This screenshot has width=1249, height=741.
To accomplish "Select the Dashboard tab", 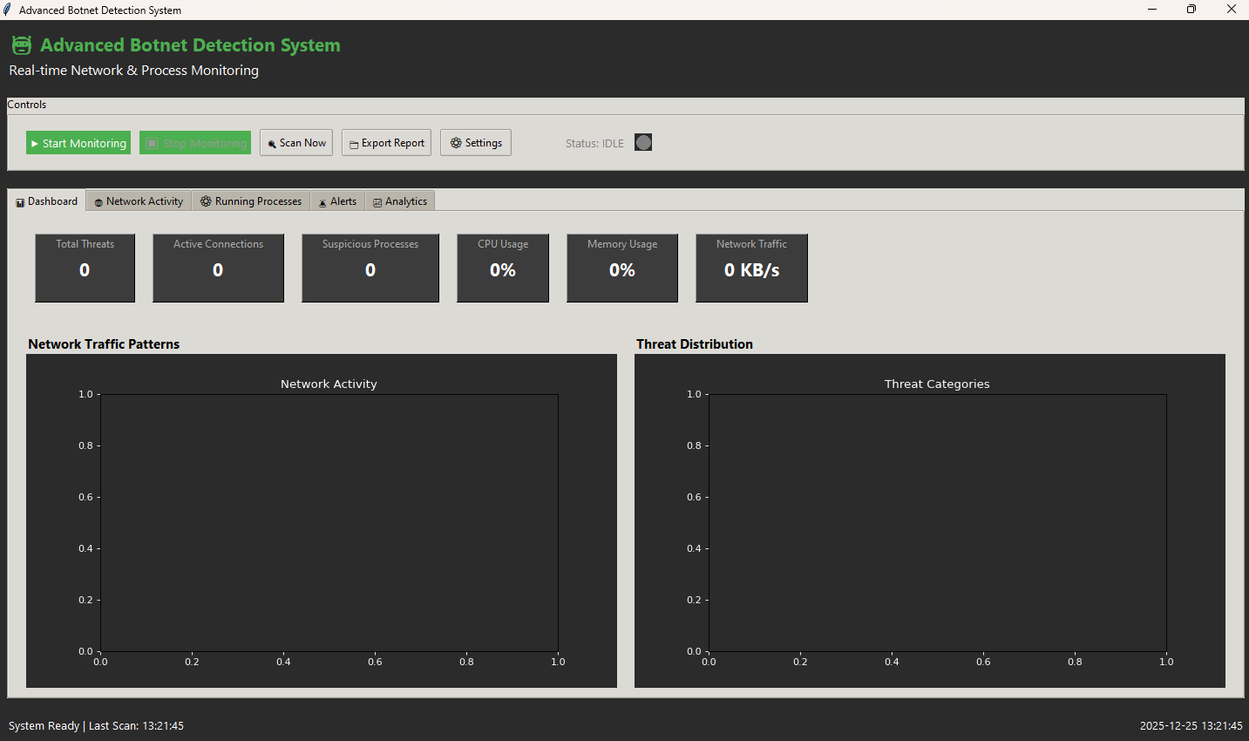I will tap(47, 201).
